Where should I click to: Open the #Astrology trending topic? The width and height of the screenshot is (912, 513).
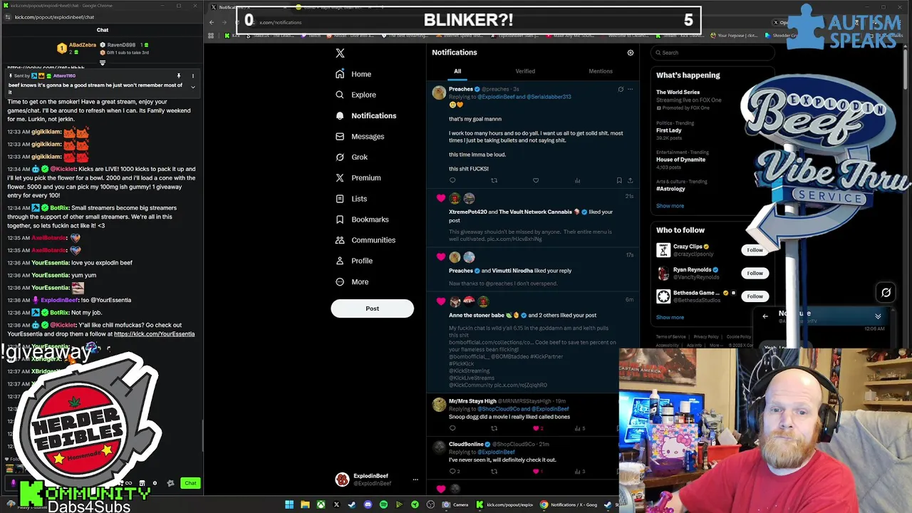(670, 189)
